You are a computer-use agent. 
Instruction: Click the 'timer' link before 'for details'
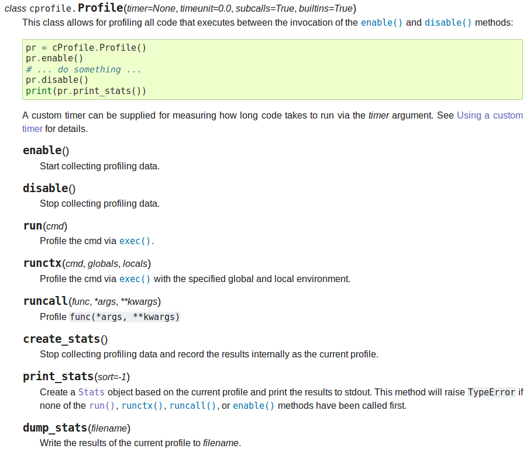click(x=32, y=129)
